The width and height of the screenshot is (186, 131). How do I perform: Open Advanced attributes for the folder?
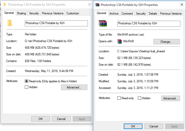pyautogui.click(x=74, y=87)
